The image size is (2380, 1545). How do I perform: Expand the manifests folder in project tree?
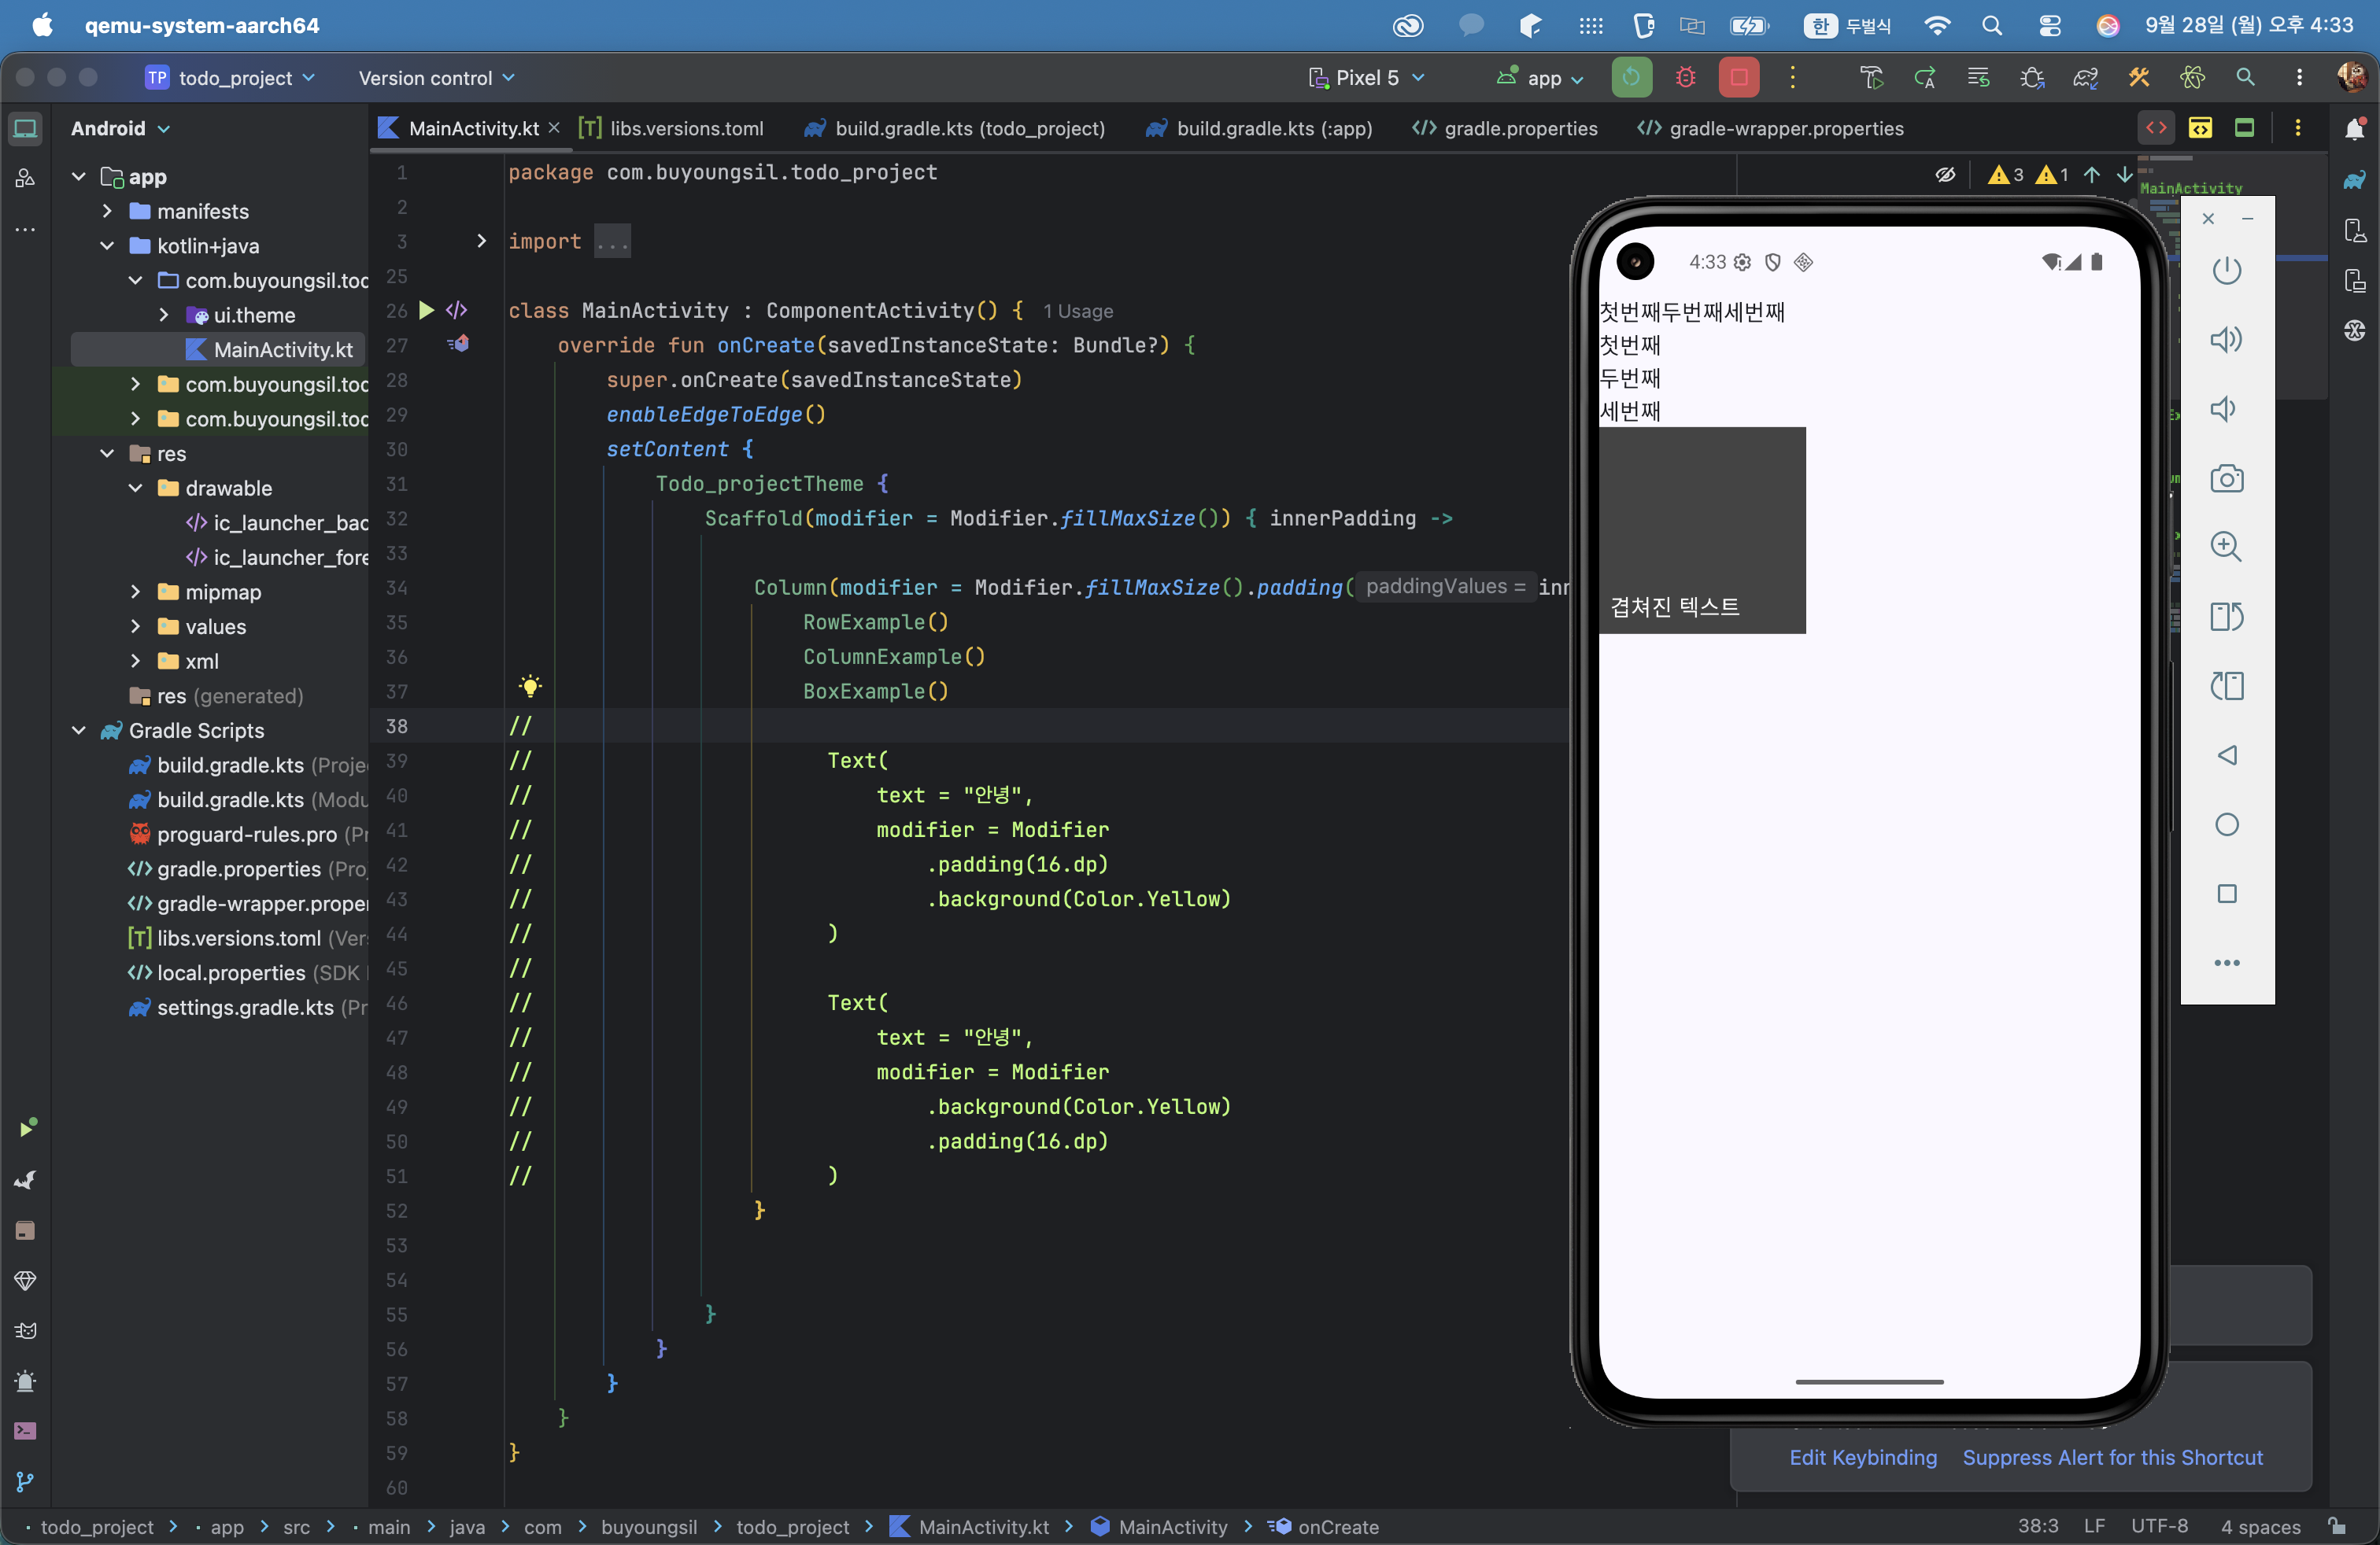click(107, 211)
